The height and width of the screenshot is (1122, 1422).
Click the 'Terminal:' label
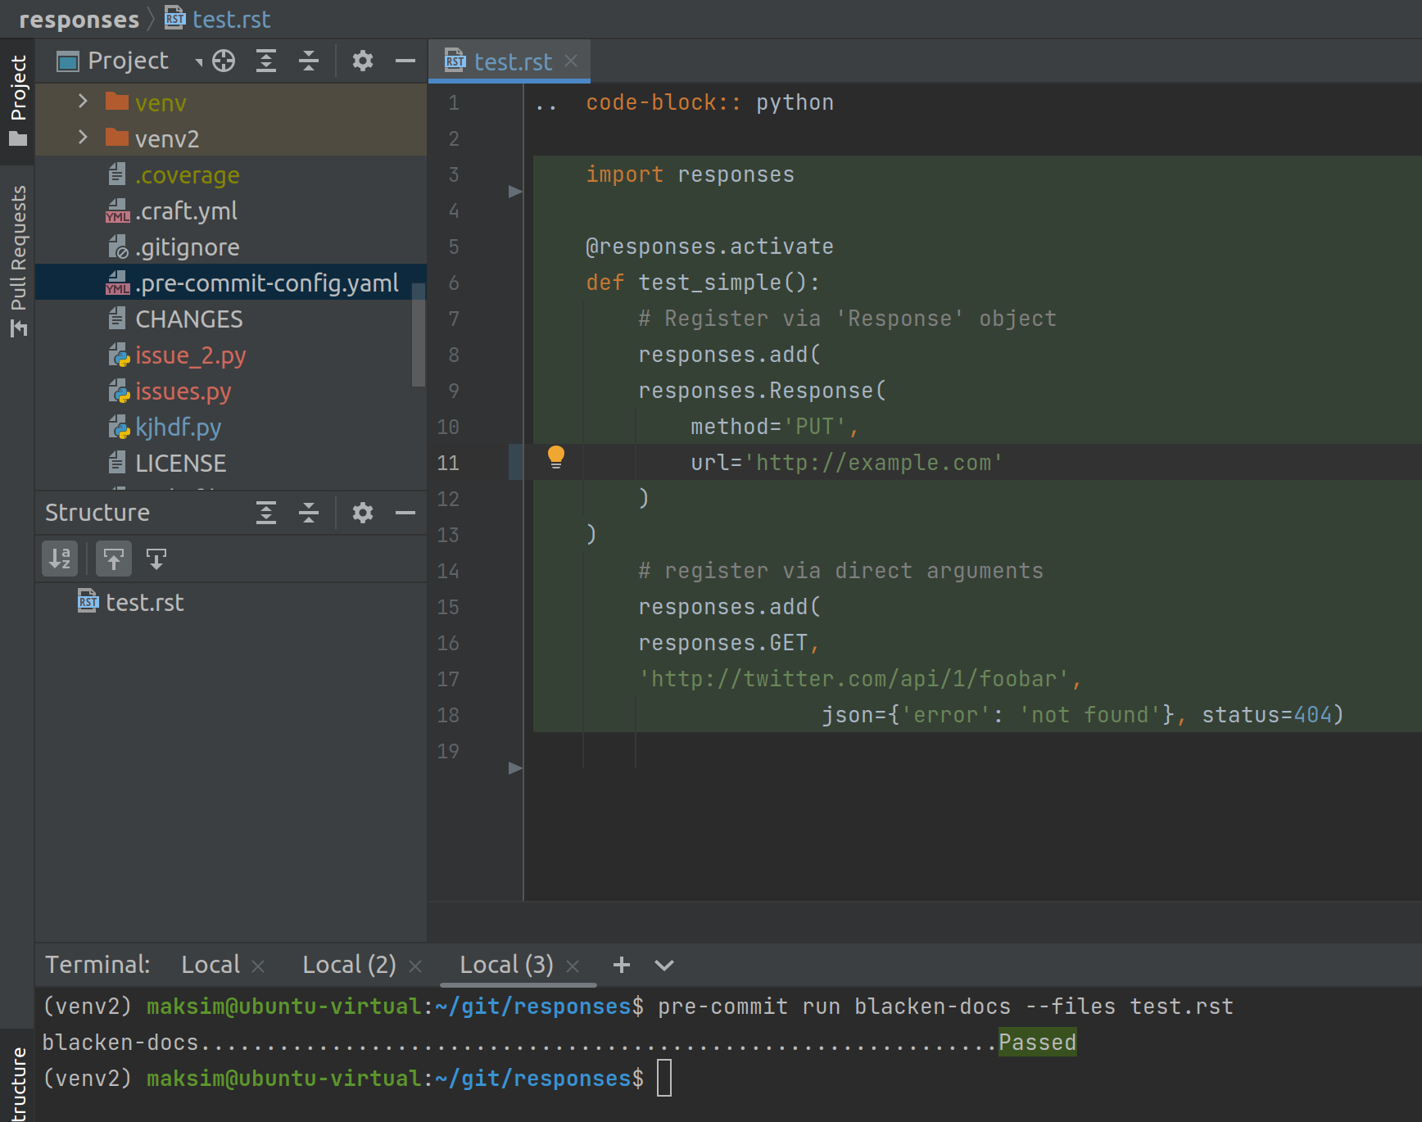(97, 965)
